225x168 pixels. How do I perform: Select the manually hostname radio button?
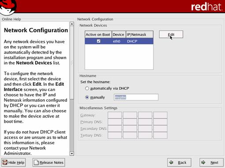point(87,97)
